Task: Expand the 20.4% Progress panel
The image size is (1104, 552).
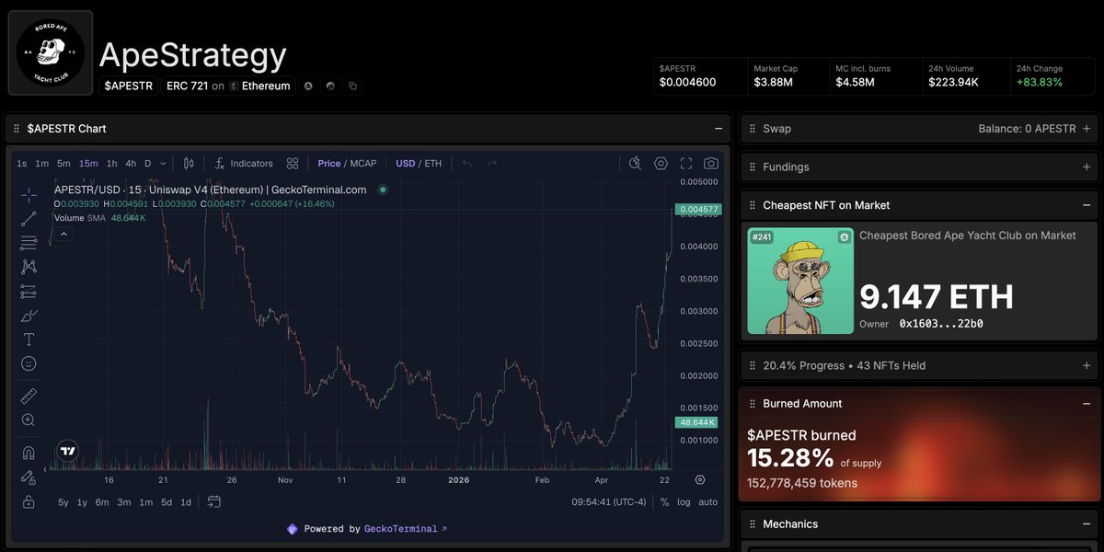Action: click(1087, 365)
